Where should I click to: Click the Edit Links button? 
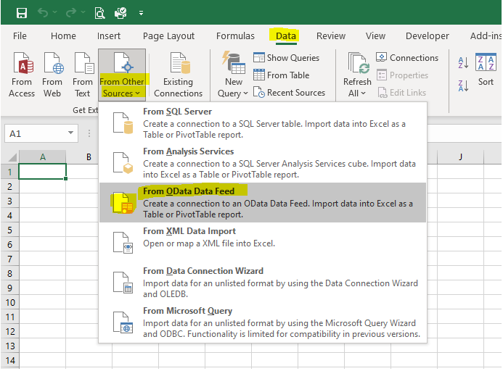[x=401, y=93]
